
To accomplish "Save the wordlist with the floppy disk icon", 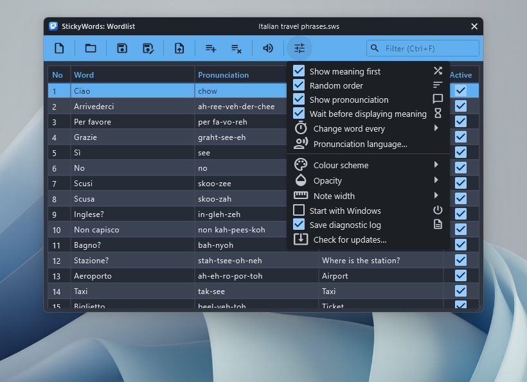I will point(122,48).
